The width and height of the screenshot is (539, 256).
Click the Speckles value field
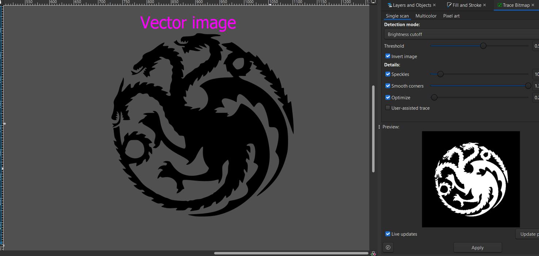(536, 74)
